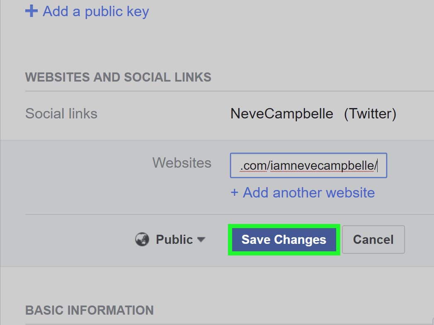The width and height of the screenshot is (434, 325).
Task: Click the Basic Information section heading
Action: 90,310
